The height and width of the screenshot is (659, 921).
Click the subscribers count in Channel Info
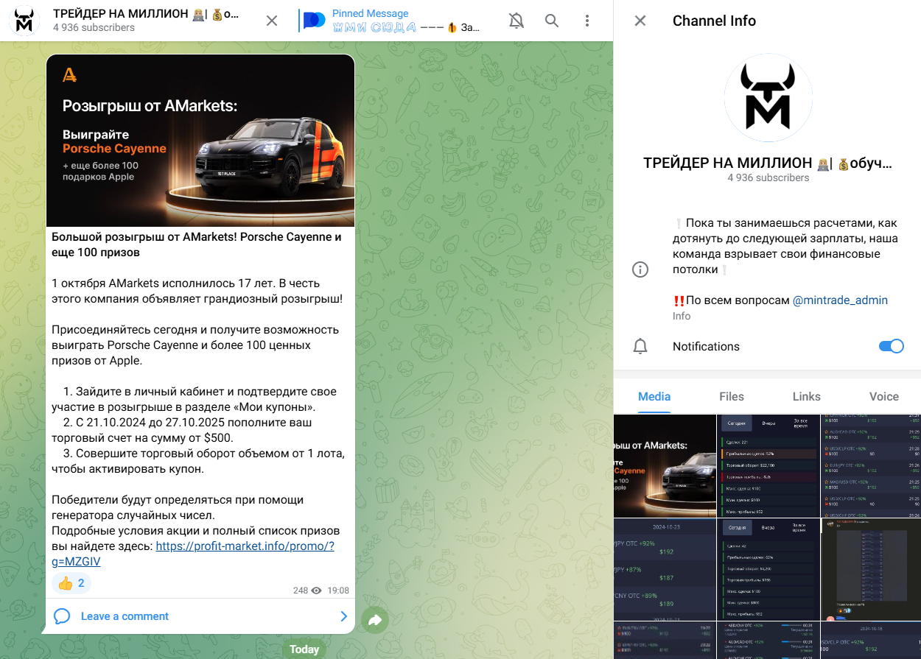(768, 178)
